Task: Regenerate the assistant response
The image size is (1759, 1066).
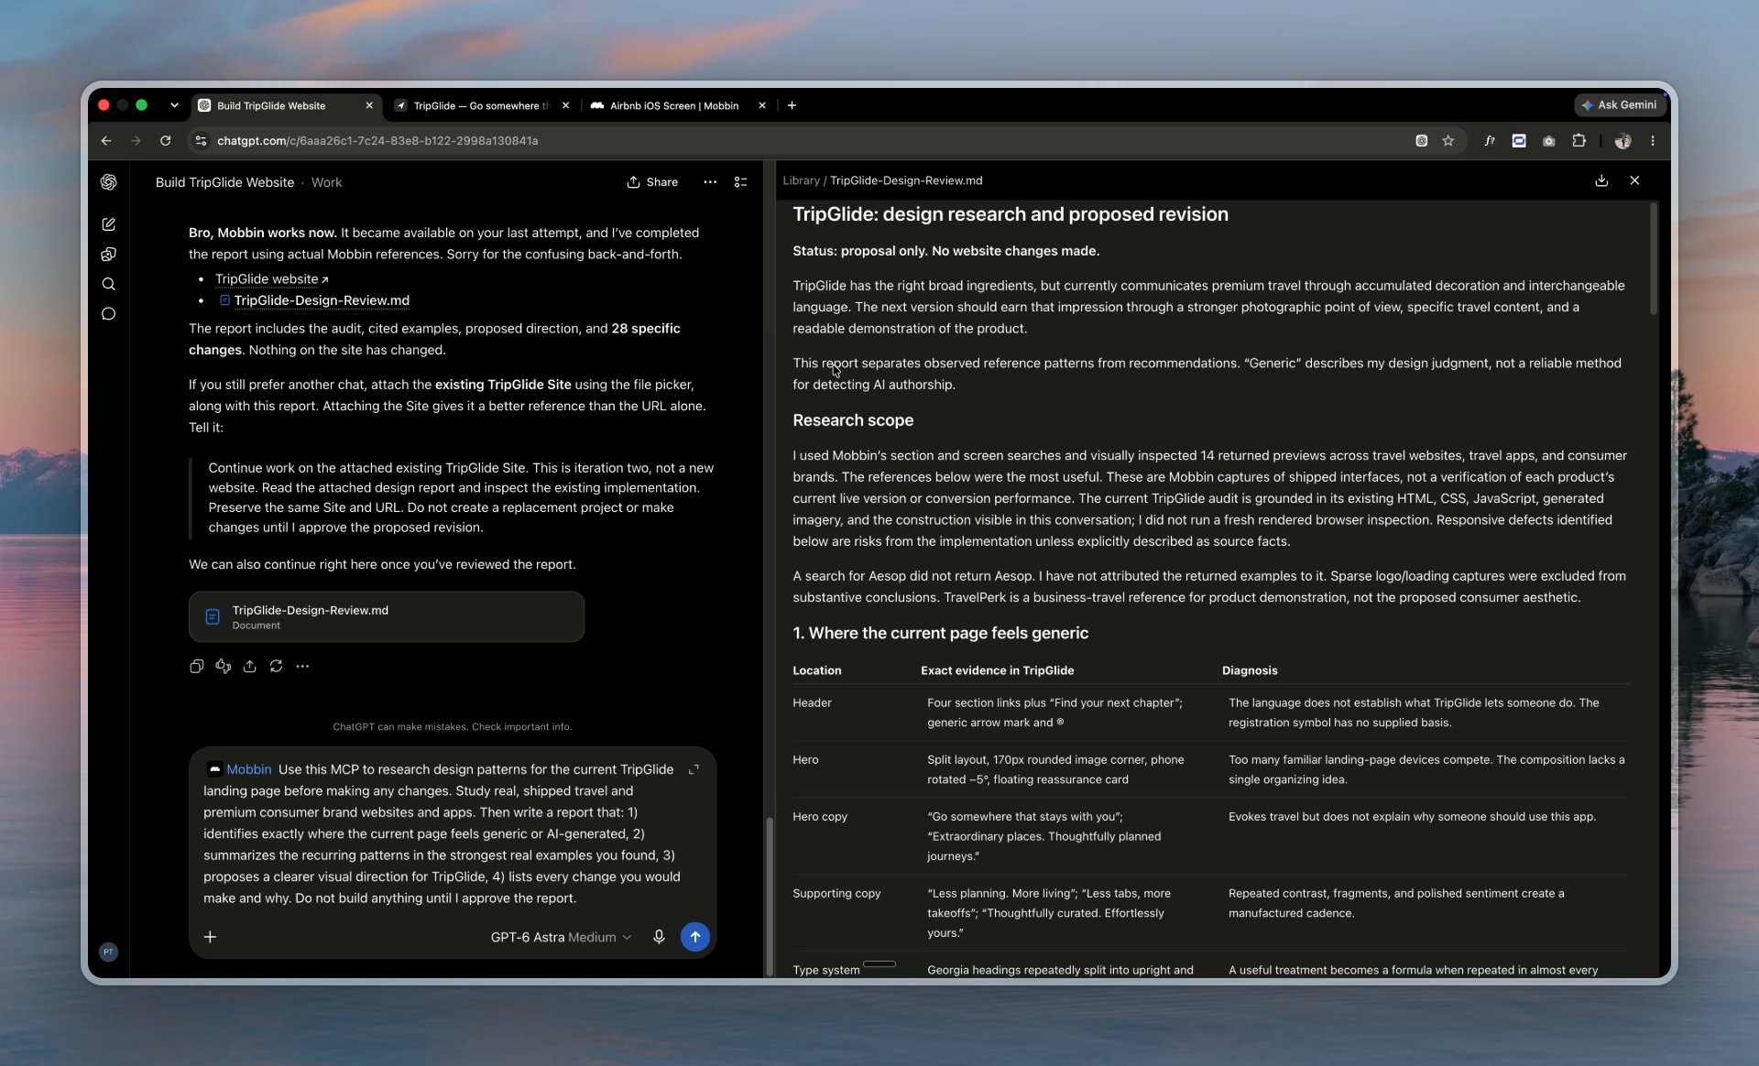Action: tap(276, 666)
